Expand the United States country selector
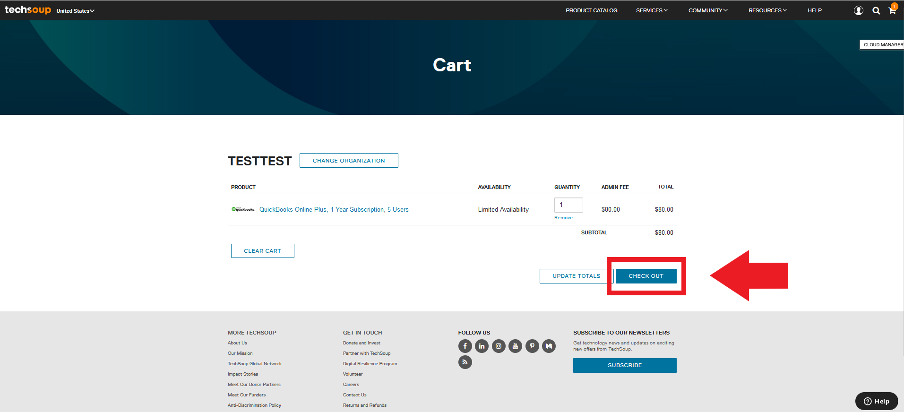 pyautogui.click(x=75, y=11)
